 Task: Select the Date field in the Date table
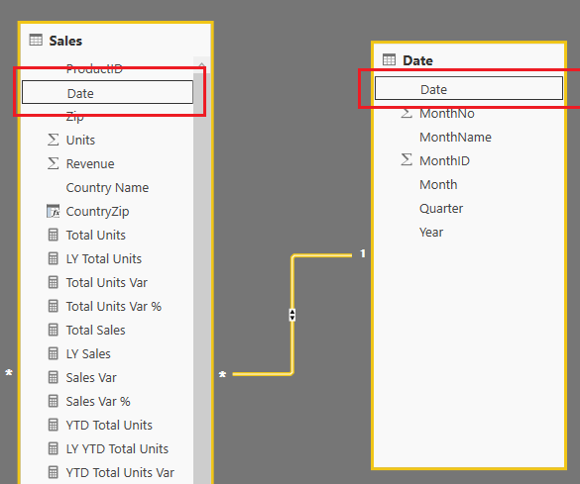469,88
